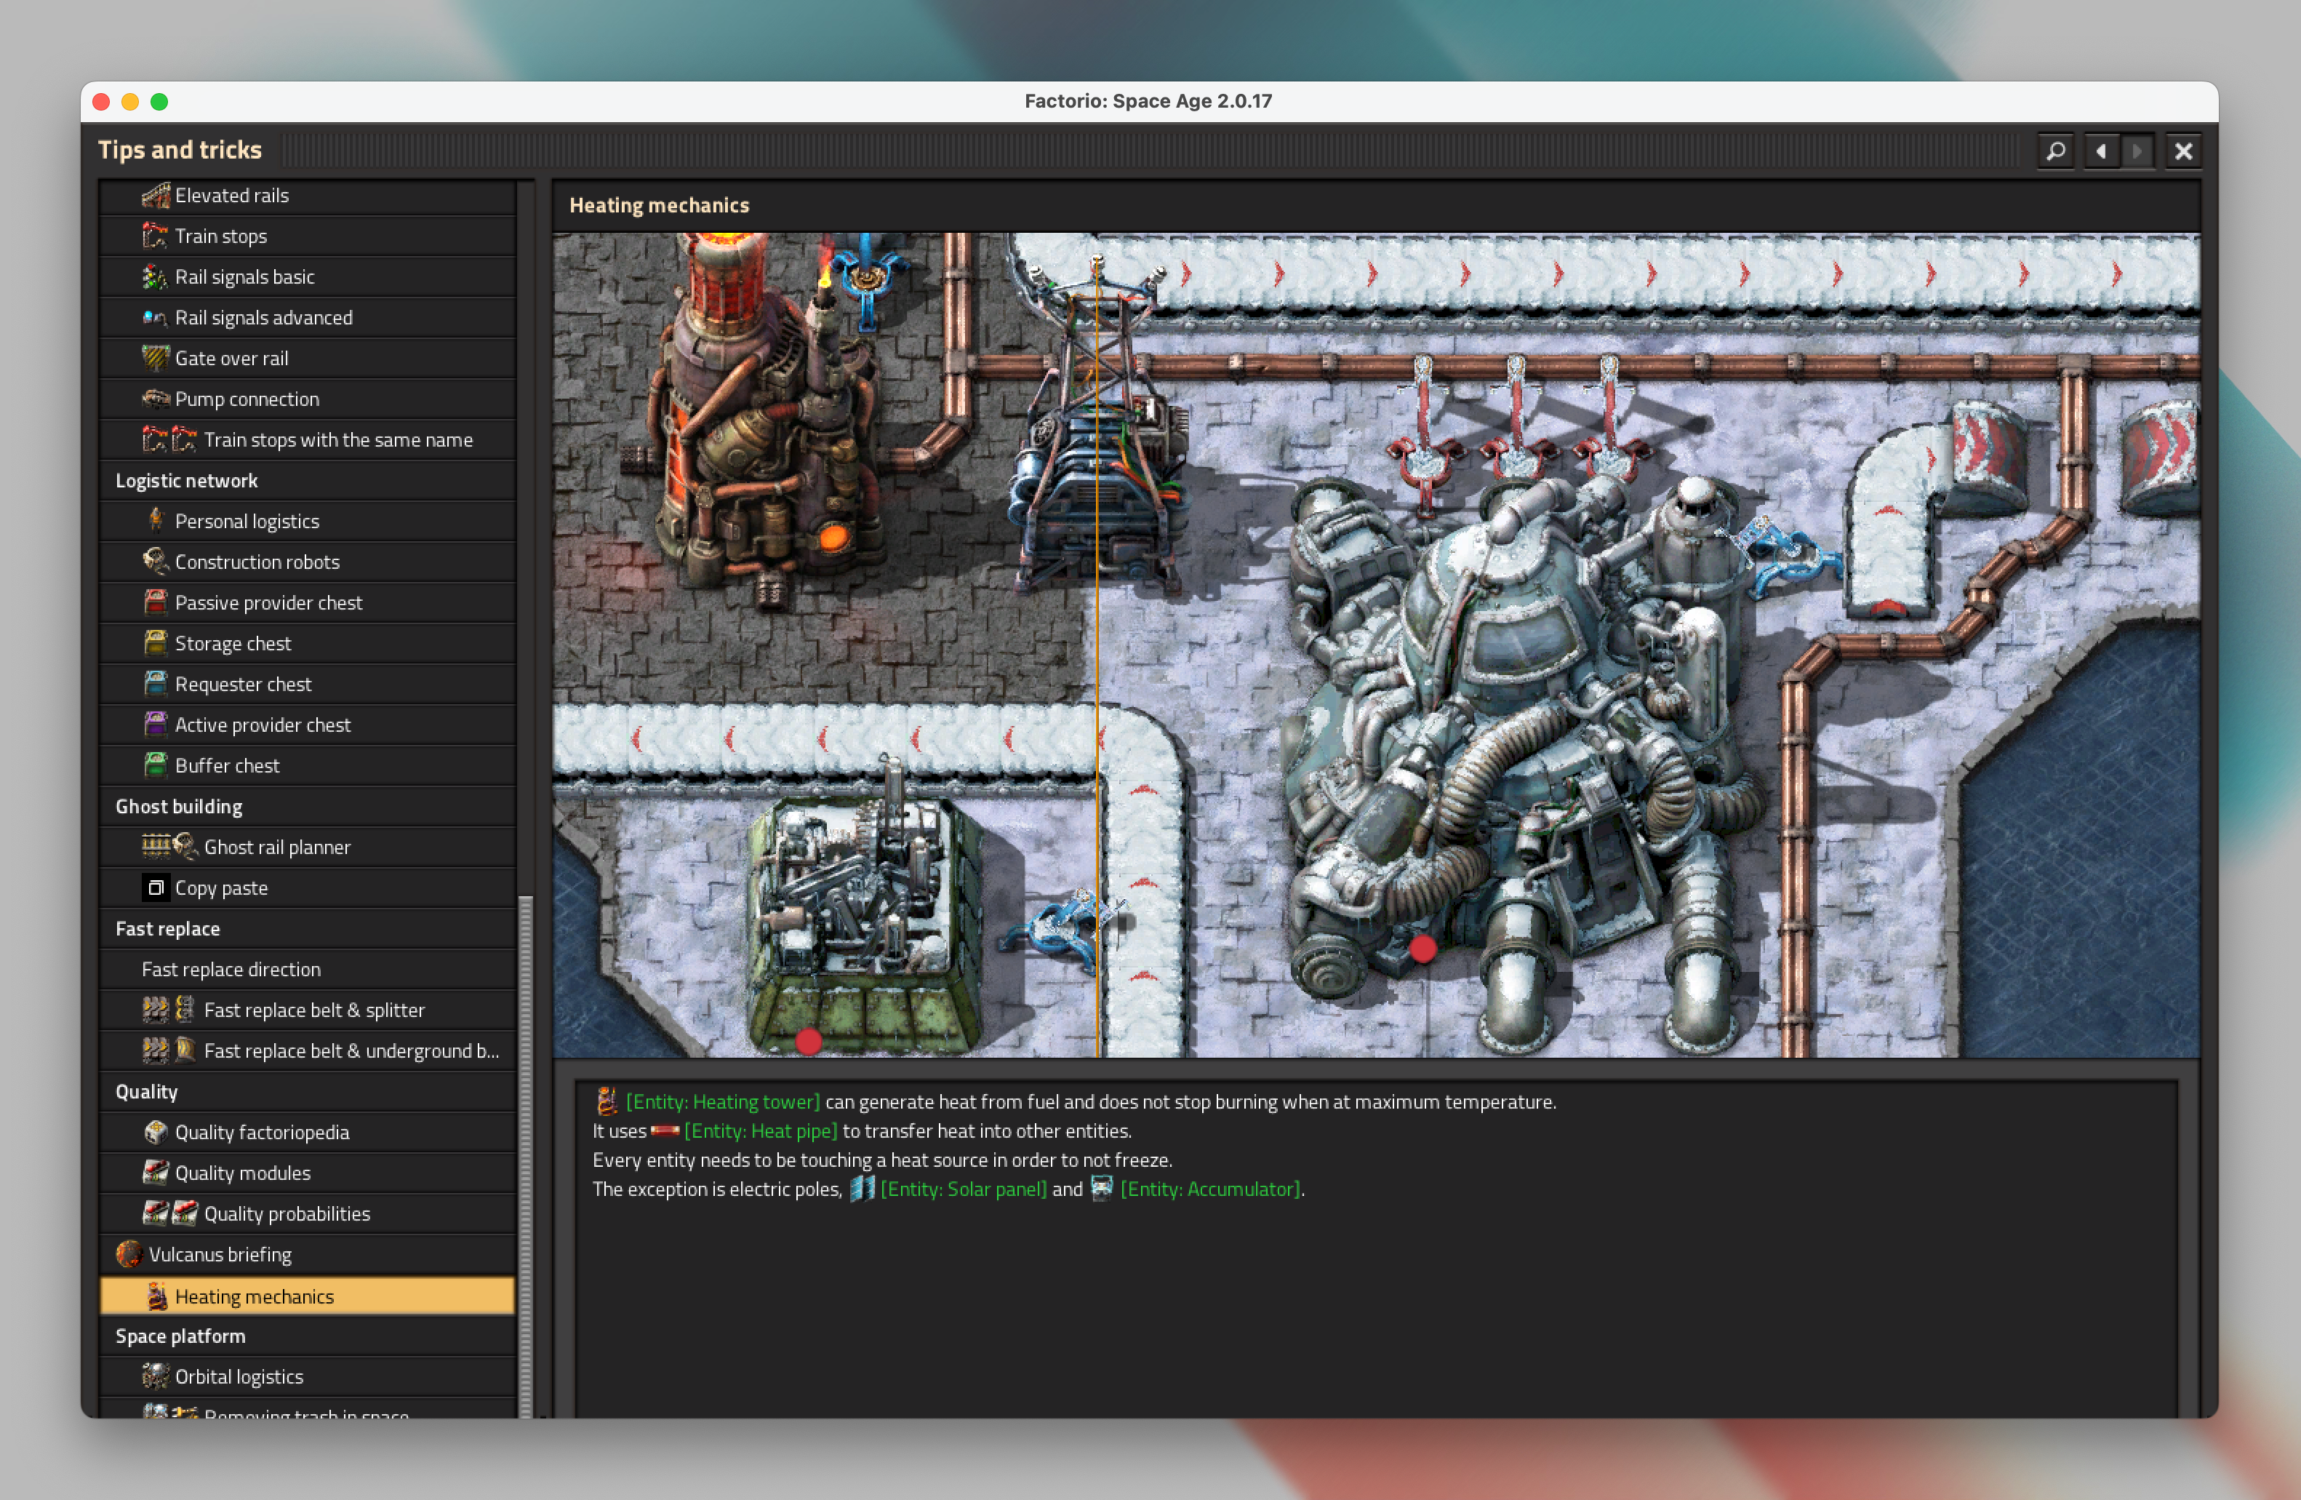This screenshot has height=1500, width=2301.
Task: Click the heating mechanics simulation preview
Action: [x=1377, y=645]
